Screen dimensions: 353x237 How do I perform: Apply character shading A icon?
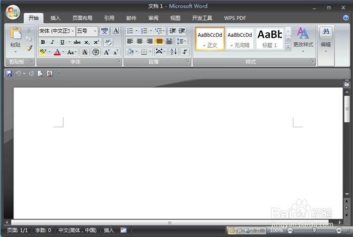85,52
